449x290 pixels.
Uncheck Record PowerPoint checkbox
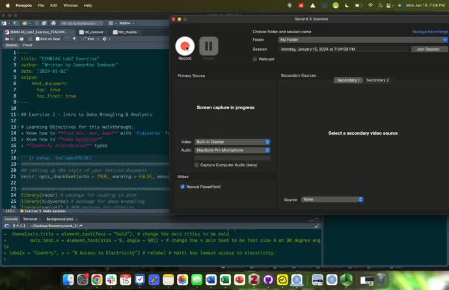tap(183, 187)
